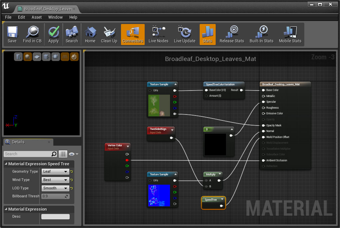Select teapot preview mesh icon
Image resolution: width=340 pixels, height=228 pixels.
[56, 57]
